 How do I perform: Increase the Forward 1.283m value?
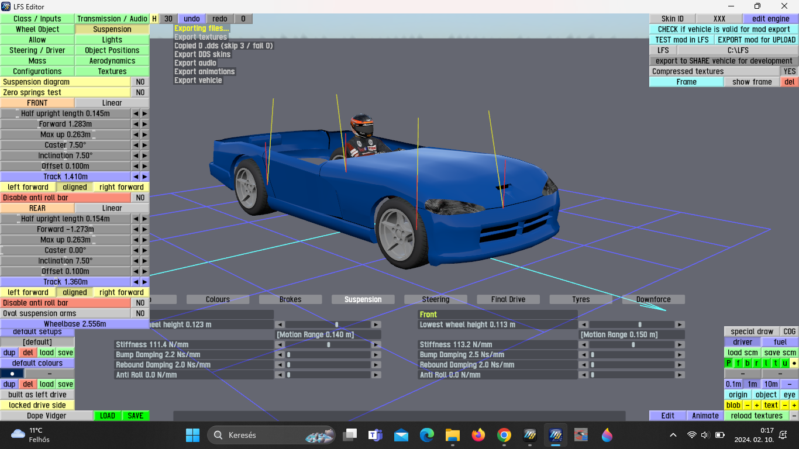(145, 124)
